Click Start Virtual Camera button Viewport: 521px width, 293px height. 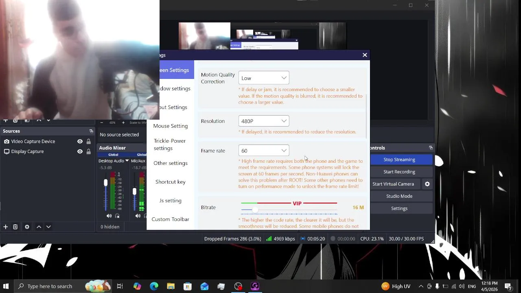click(393, 184)
